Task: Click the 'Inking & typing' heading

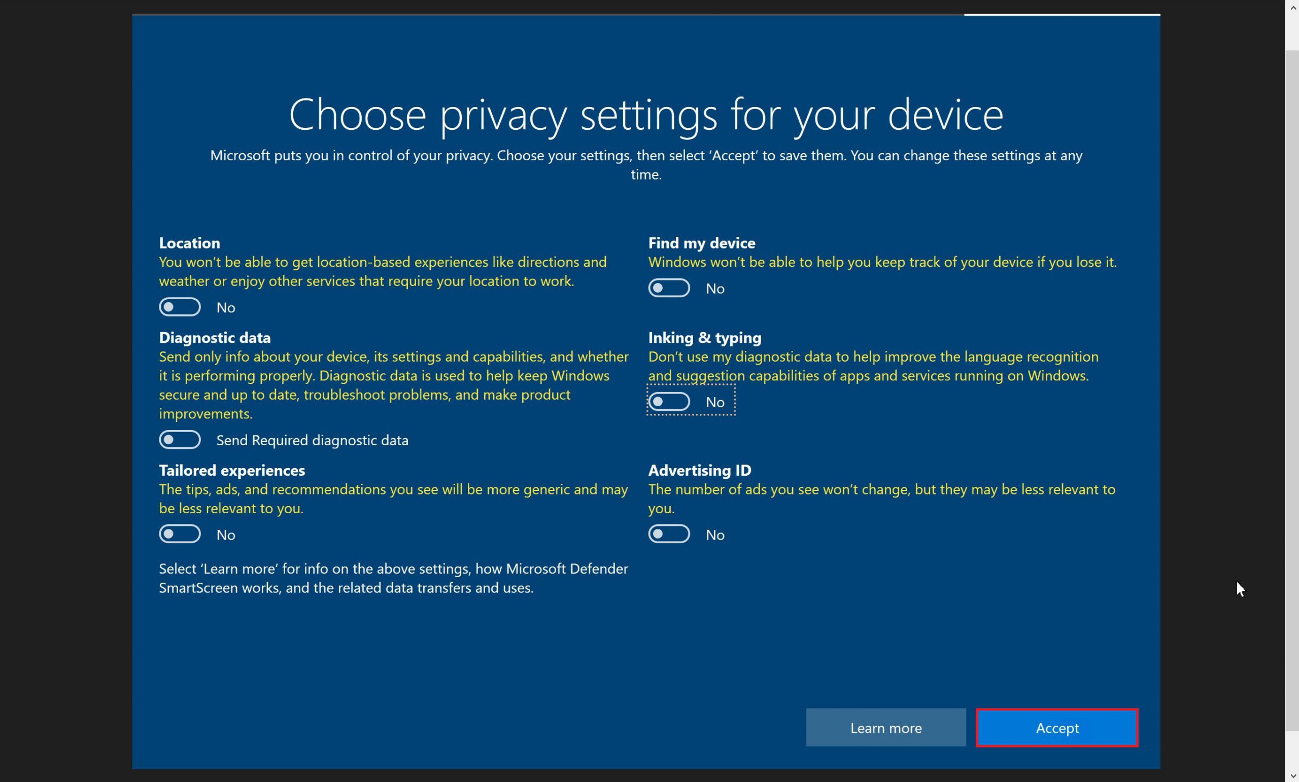Action: click(x=705, y=338)
